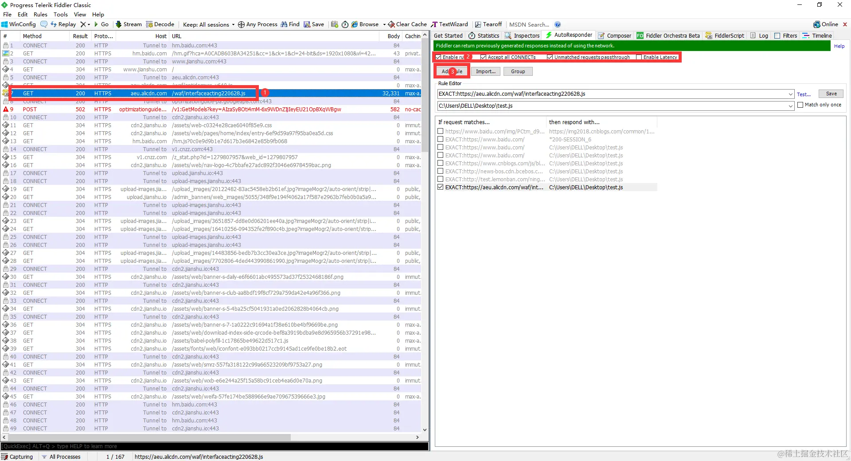Click the comment speech bubble icon
The image size is (851, 461).
43,24
